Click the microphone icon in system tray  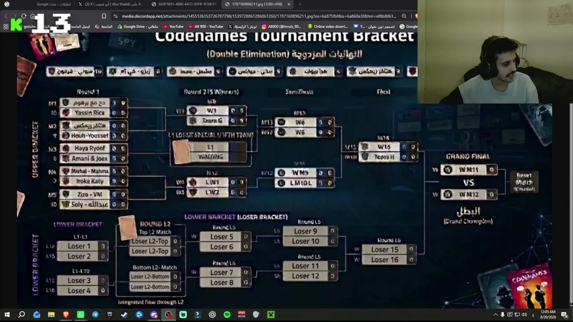click(503, 315)
